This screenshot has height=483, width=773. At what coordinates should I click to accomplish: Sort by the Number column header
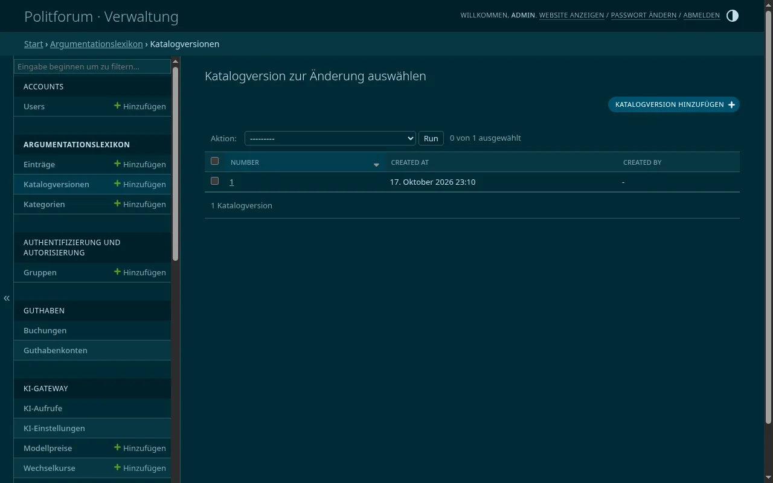(245, 162)
